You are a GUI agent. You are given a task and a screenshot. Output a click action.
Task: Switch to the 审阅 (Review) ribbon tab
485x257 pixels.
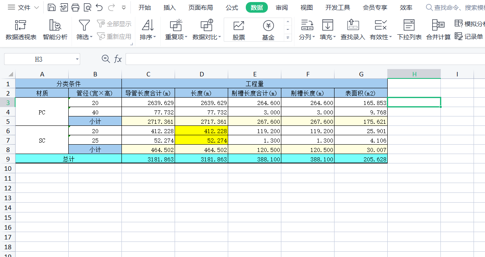pyautogui.click(x=281, y=7)
